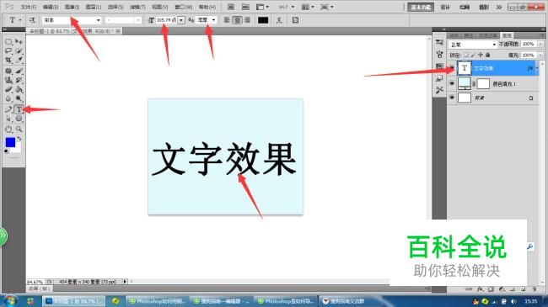This screenshot has width=548, height=307.
Task: Select the Pen tool
Action: (8, 109)
